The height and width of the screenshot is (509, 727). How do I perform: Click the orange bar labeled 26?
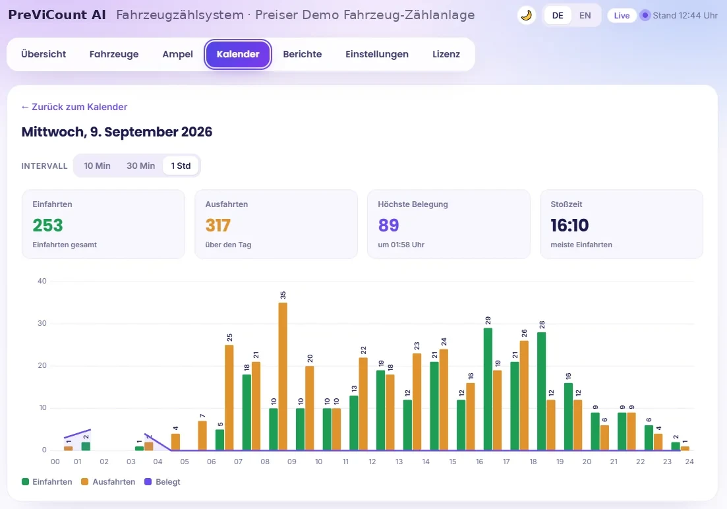coord(524,396)
